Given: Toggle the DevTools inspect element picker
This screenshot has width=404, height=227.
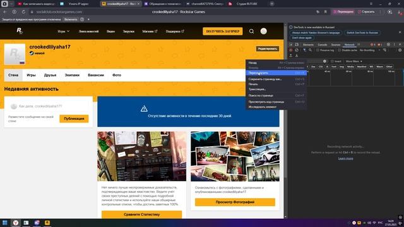Looking at the screenshot, I should coord(291,45).
